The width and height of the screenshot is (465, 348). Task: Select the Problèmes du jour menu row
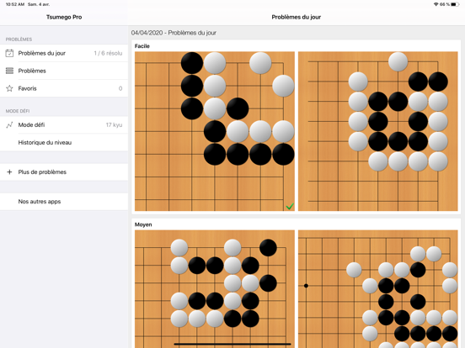click(64, 53)
